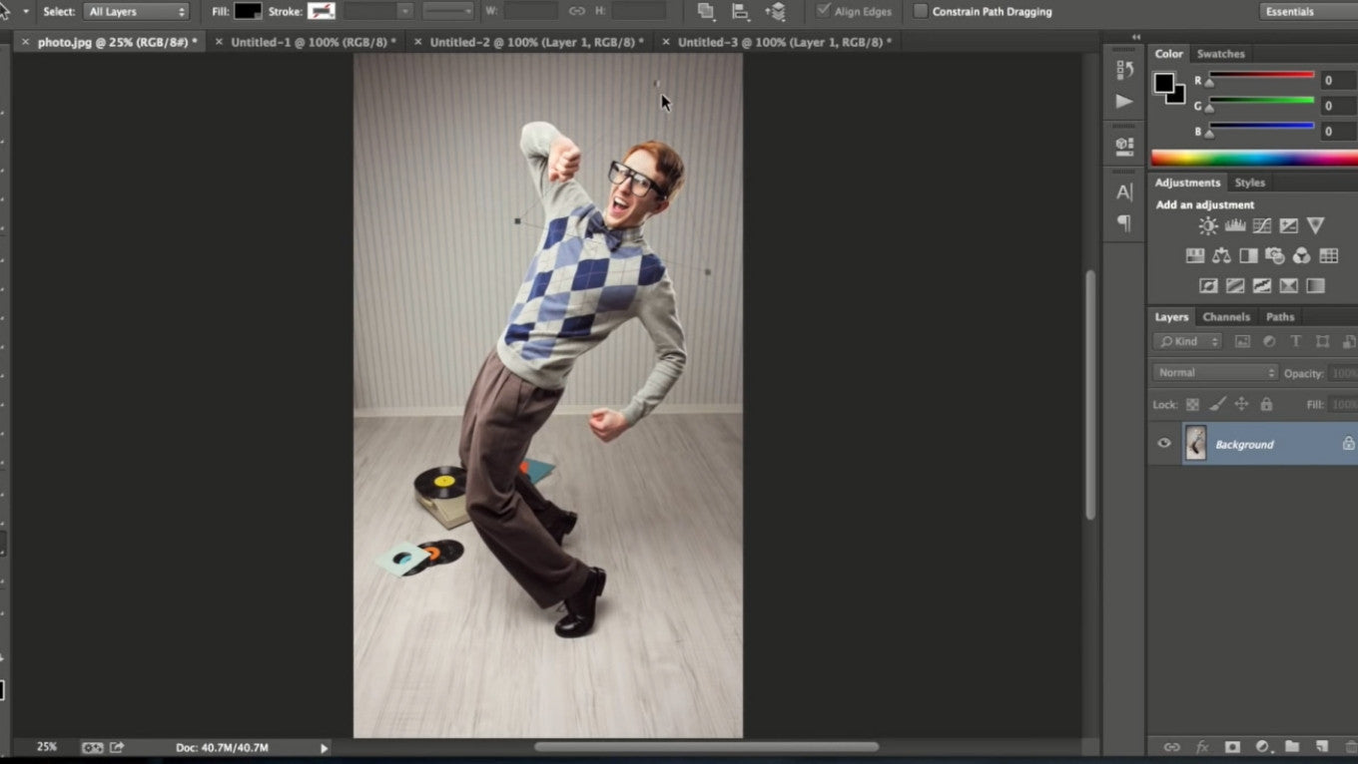Add a layer mask
1358x764 pixels.
1232,746
